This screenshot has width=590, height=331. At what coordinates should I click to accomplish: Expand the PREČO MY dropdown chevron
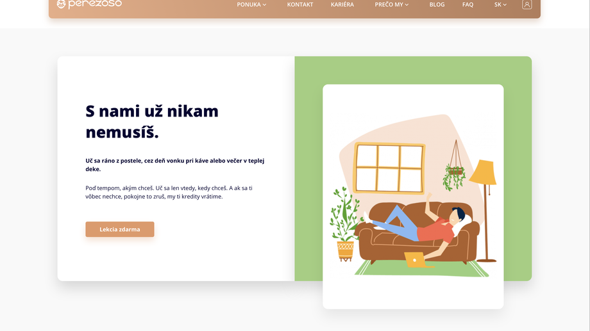[407, 5]
